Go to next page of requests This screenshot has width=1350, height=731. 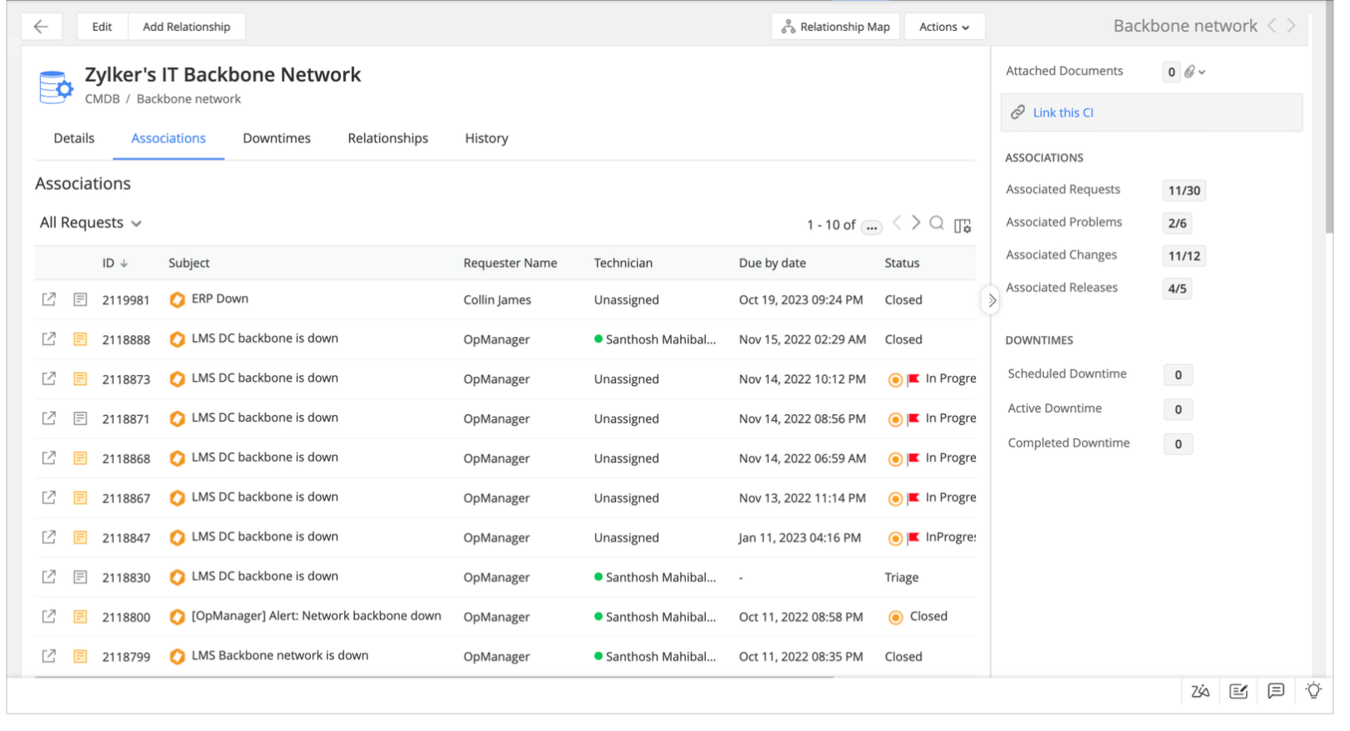(x=915, y=222)
